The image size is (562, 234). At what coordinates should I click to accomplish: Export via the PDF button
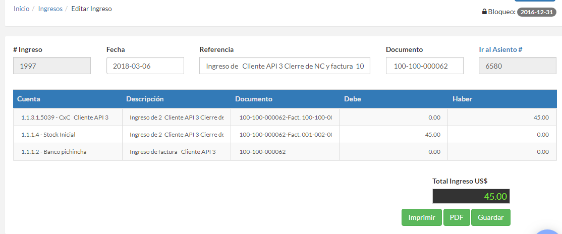pyautogui.click(x=457, y=217)
